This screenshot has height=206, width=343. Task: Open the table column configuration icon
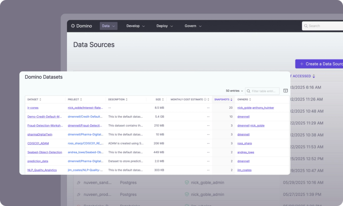[285, 91]
